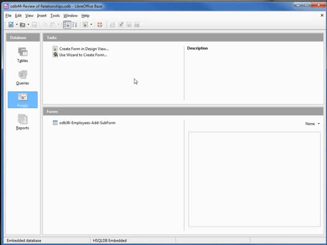
Task: Click the Save toolbar icon
Action: tap(34, 25)
